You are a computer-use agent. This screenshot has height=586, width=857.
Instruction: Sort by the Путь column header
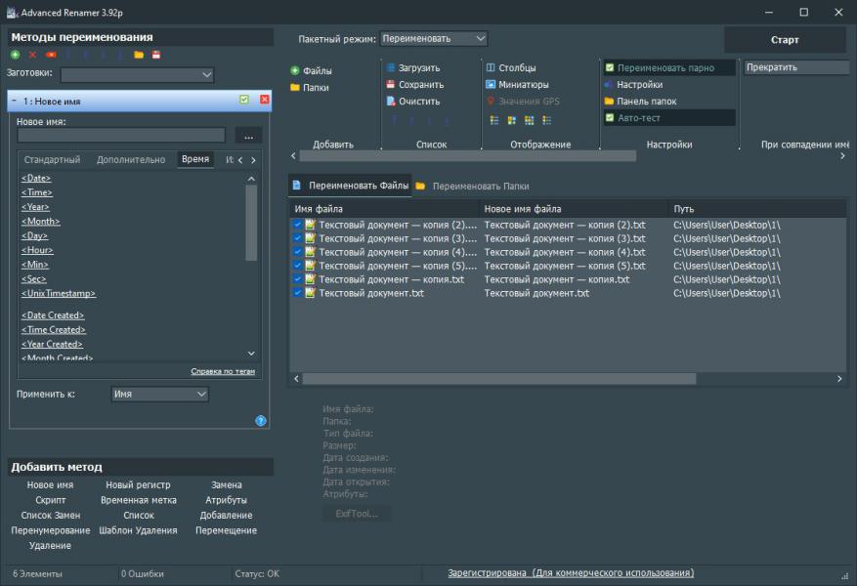757,209
